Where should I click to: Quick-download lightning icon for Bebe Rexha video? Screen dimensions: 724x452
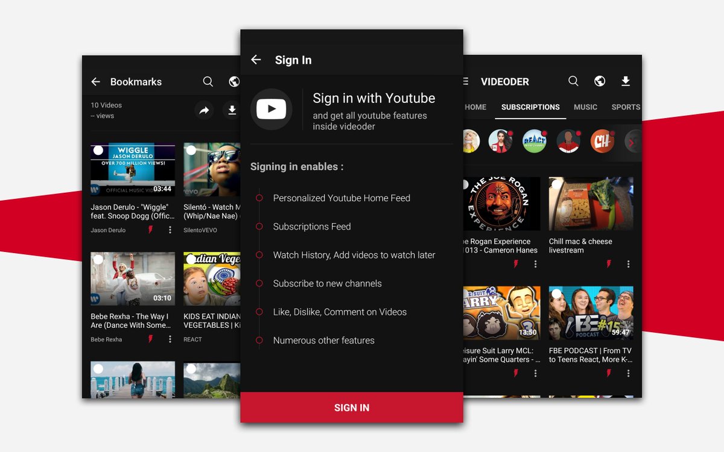pos(151,339)
